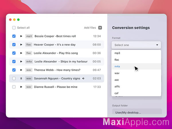Uncheck Heaver Cooper track checkbox
The image size is (172, 129).
point(14,44)
